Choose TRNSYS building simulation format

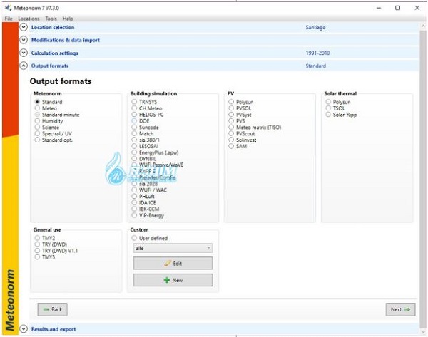point(134,102)
